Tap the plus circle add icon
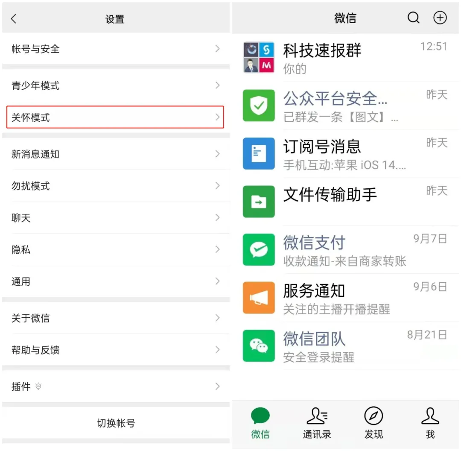Viewport: 461px width, 451px height. pyautogui.click(x=440, y=18)
